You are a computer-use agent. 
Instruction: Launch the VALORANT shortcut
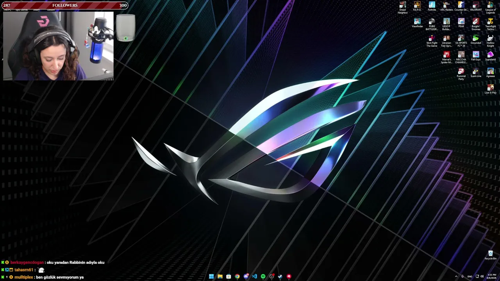click(x=476, y=6)
